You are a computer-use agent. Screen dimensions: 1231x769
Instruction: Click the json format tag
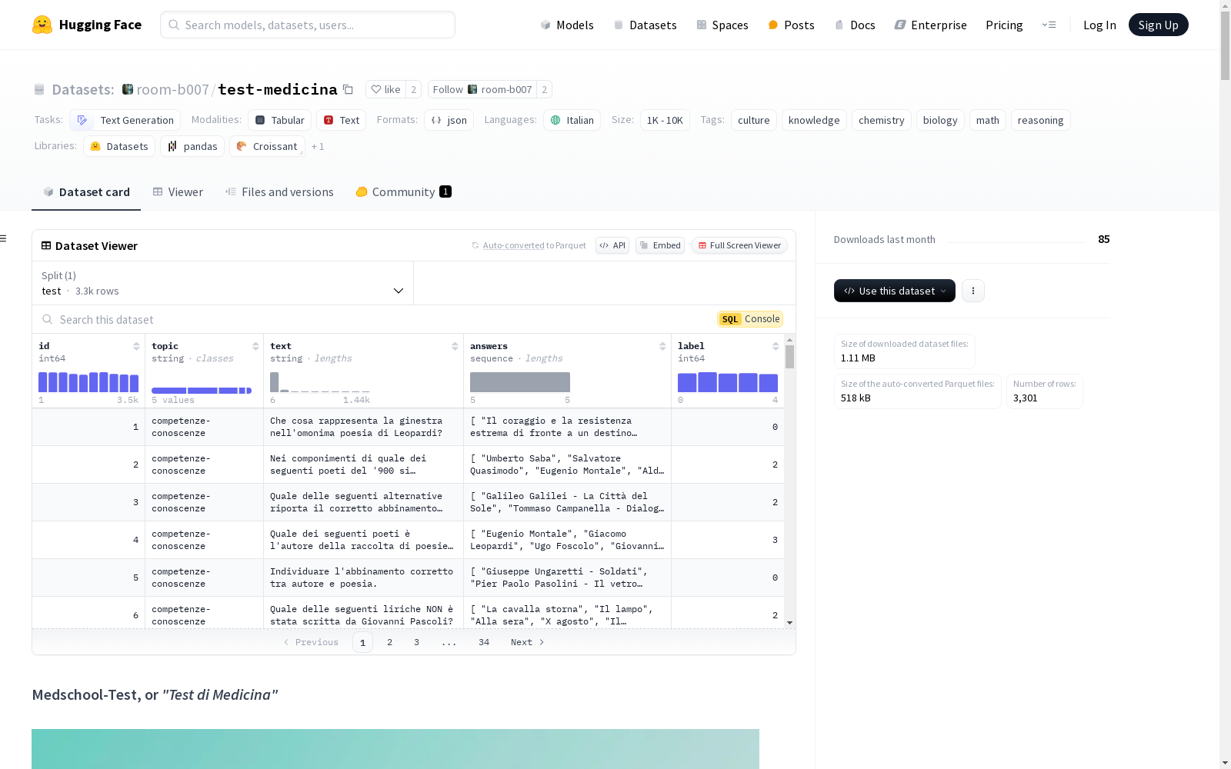pos(449,120)
